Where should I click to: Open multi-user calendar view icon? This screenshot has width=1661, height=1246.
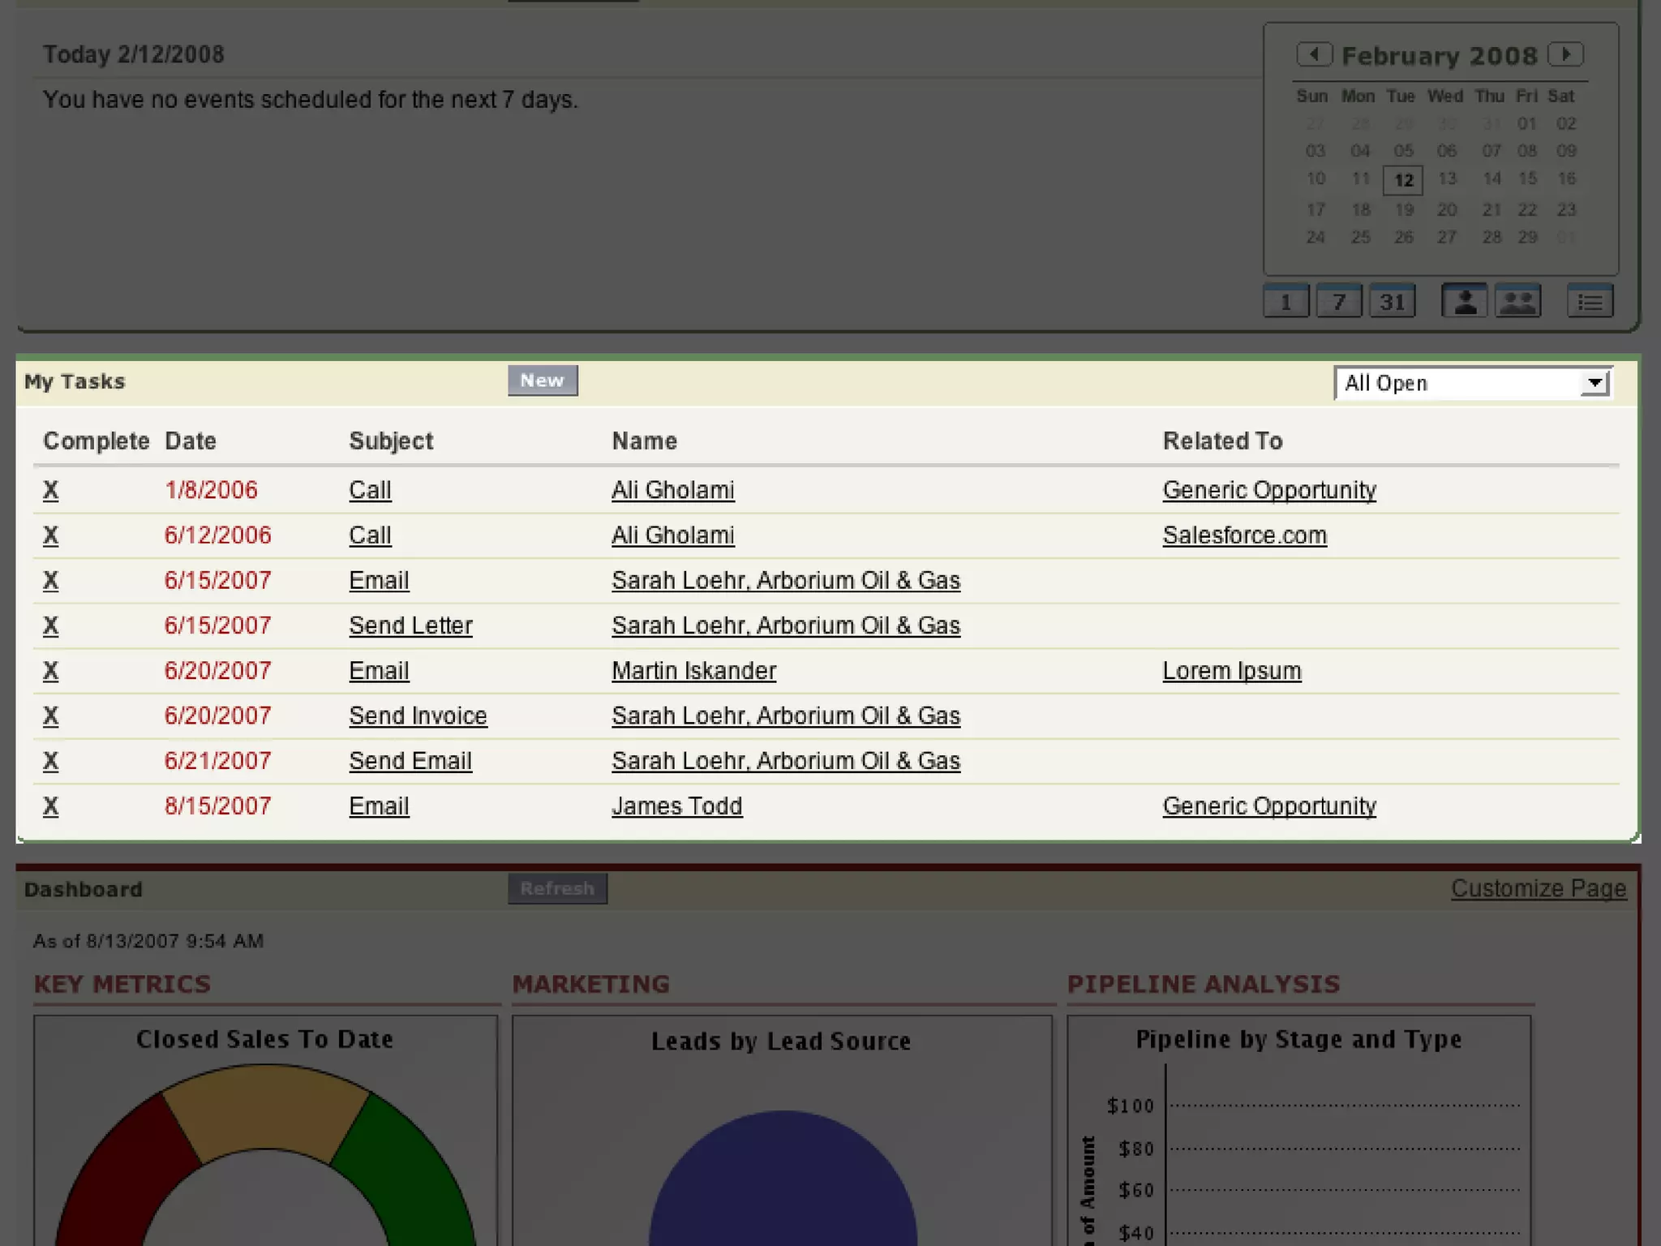[x=1517, y=302]
